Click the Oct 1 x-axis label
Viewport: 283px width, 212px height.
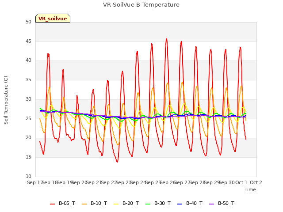point(241,182)
